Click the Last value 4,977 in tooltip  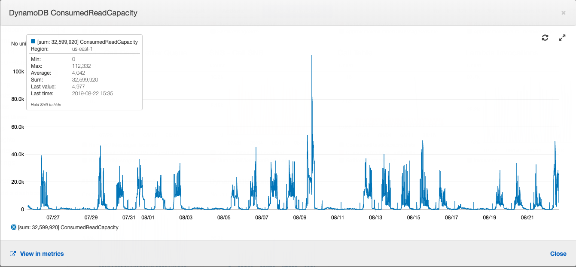point(79,86)
